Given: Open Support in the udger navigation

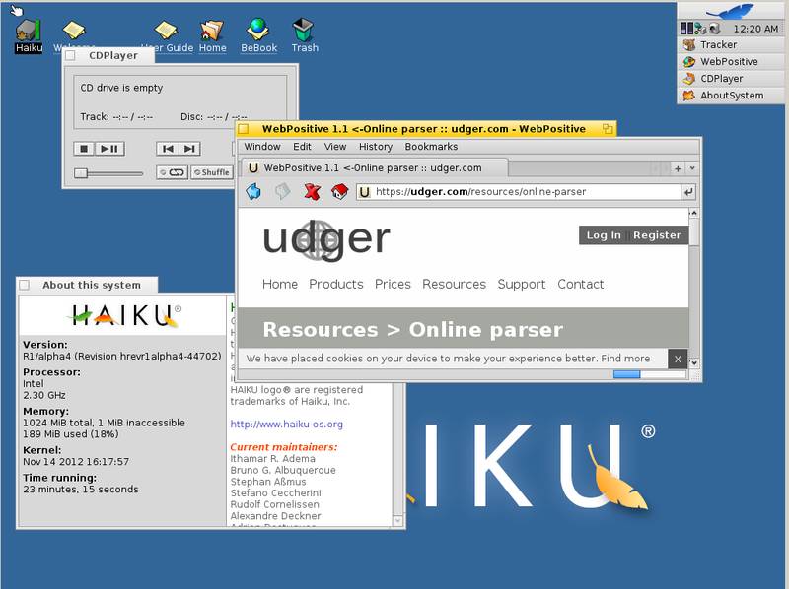Looking at the screenshot, I should pos(522,284).
